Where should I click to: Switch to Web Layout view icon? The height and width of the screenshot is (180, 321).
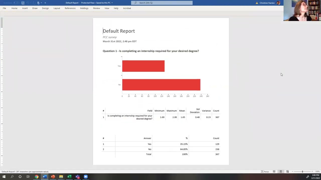pyautogui.click(x=287, y=171)
